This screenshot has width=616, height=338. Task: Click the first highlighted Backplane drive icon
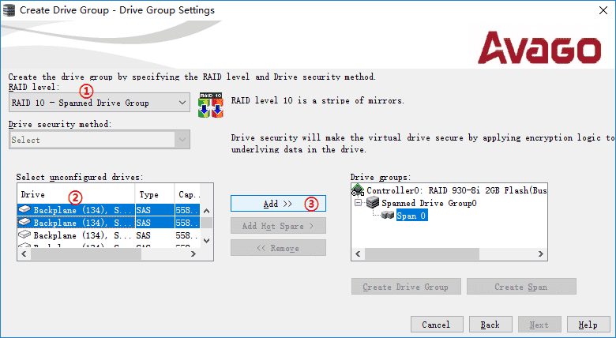[x=24, y=209]
